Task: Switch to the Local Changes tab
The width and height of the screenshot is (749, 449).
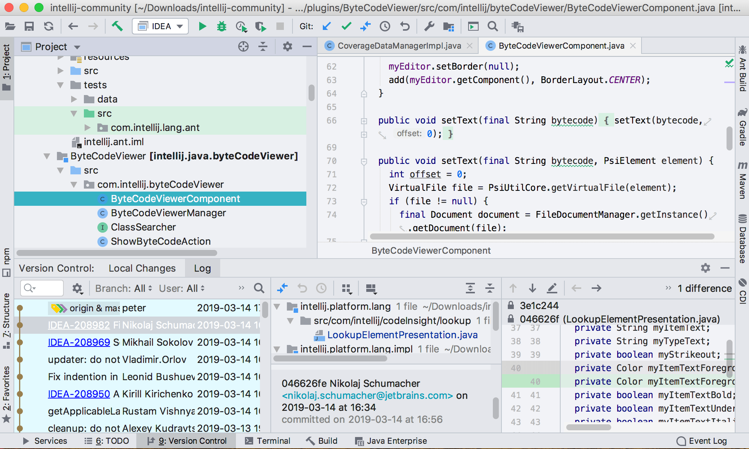Action: click(x=142, y=268)
